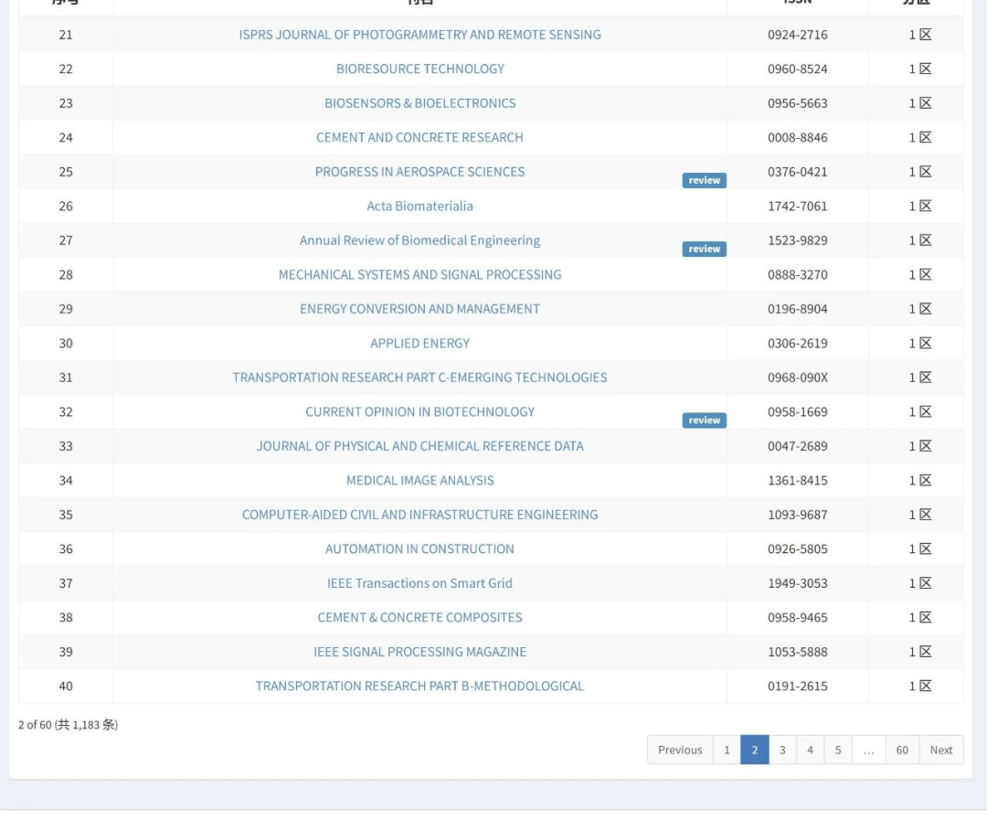
Task: Open MEDICAL IMAGE ANALYSIS journal
Action: (419, 480)
